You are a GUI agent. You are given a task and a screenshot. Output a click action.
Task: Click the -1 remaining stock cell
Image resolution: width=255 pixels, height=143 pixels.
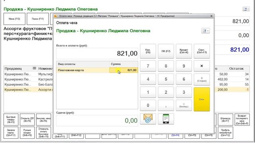click(247, 90)
